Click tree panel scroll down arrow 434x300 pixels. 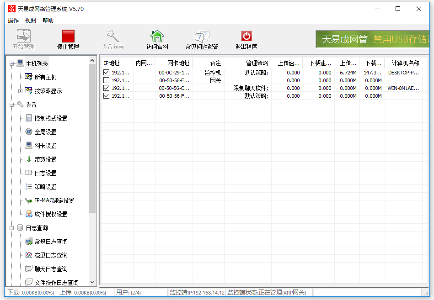click(x=92, y=282)
